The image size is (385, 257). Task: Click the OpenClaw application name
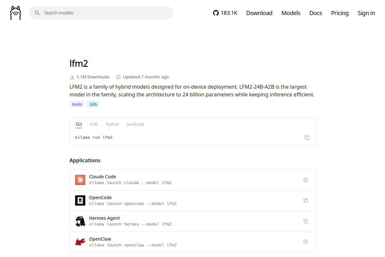(x=100, y=239)
